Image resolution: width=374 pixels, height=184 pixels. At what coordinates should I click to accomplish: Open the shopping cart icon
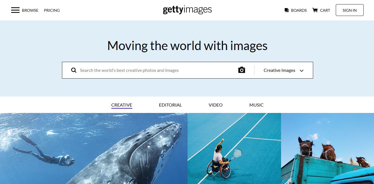point(315,10)
